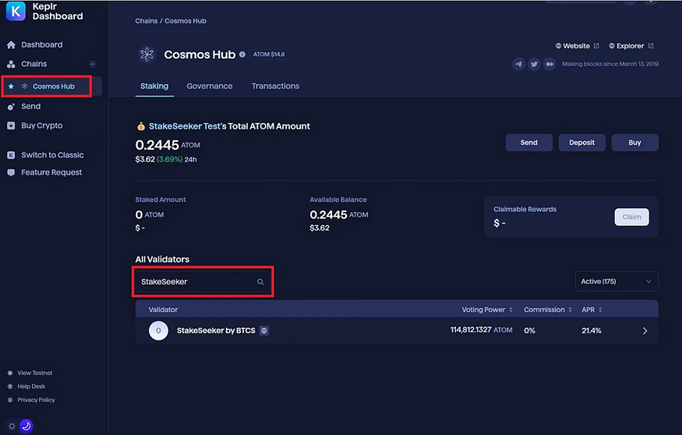Open the Twitter social icon
This screenshot has width=682, height=435.
tap(534, 64)
